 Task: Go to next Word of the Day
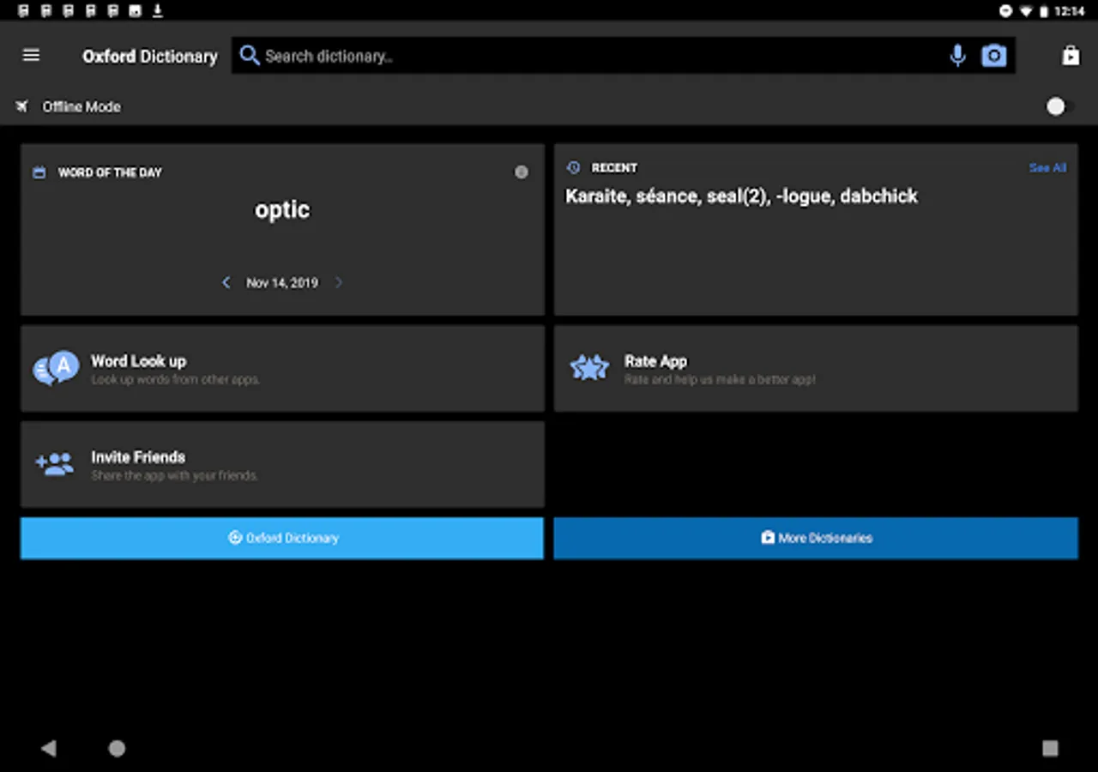tap(338, 282)
